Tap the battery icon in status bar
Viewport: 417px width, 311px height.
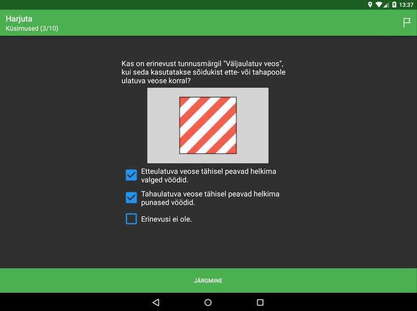[x=394, y=5]
